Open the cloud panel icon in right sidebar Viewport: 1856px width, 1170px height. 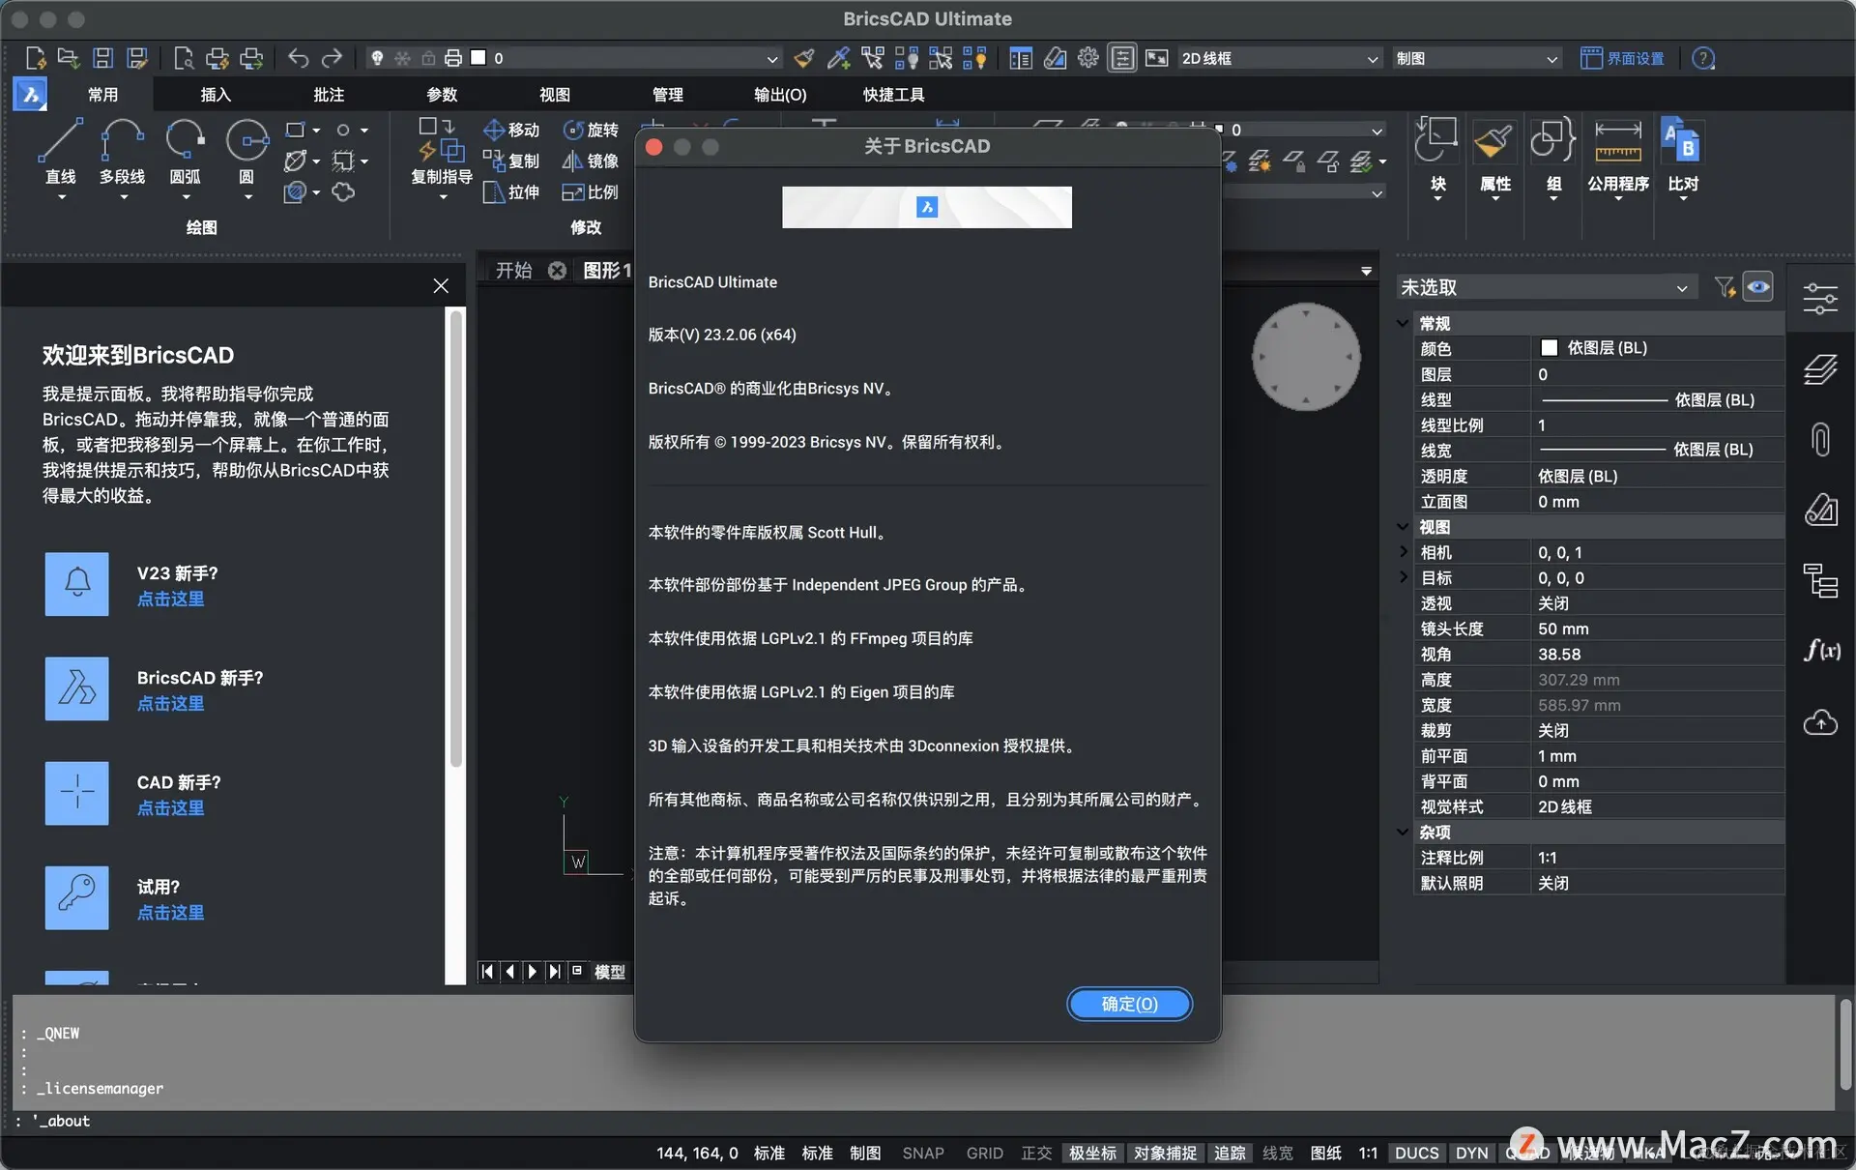pyautogui.click(x=1820, y=722)
